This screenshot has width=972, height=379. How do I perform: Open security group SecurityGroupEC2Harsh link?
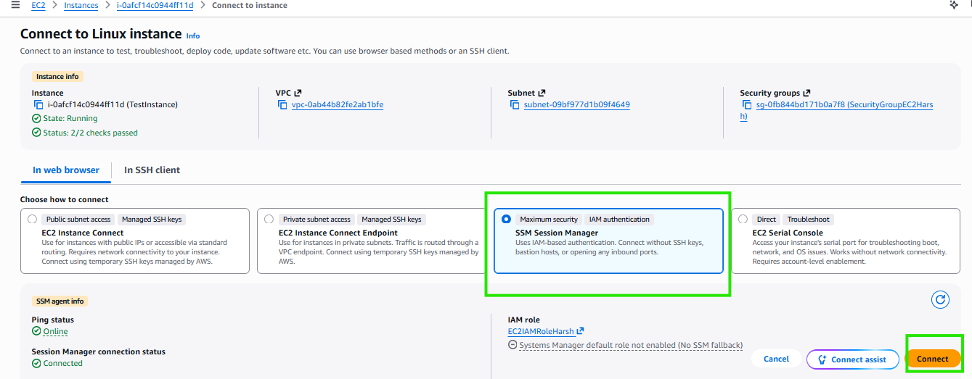click(x=837, y=110)
